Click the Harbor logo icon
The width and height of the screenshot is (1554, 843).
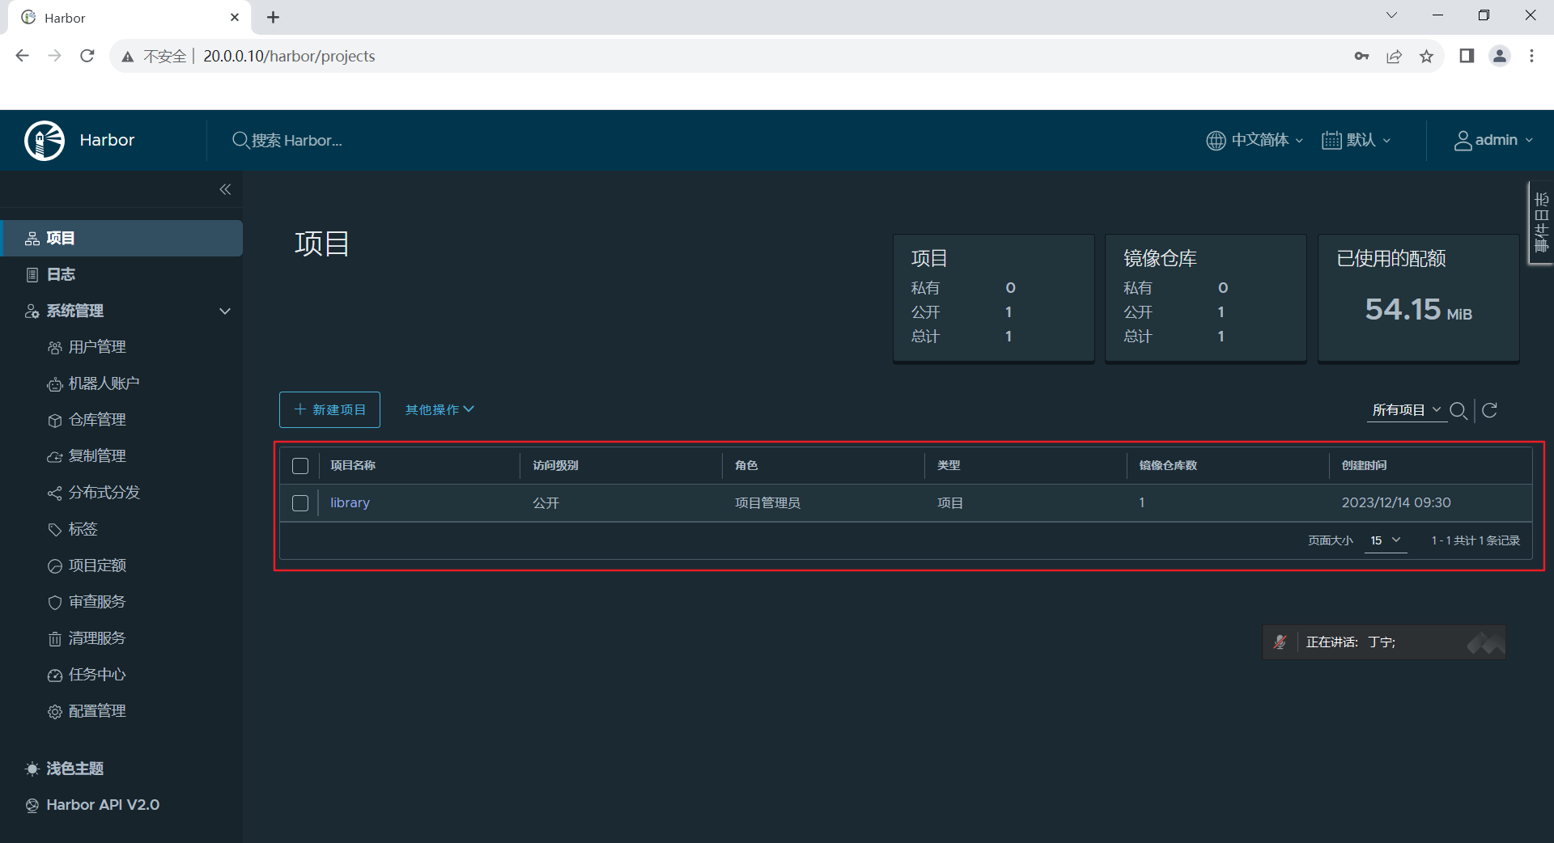(45, 141)
